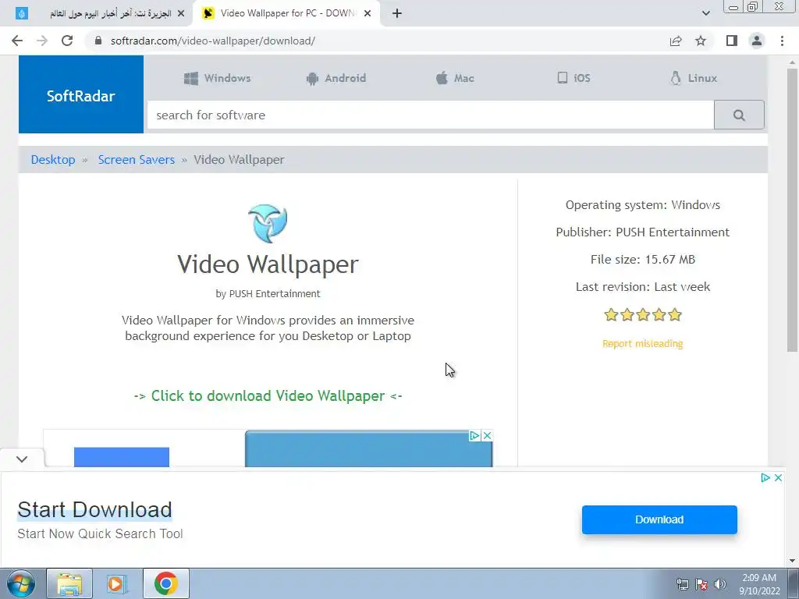
Task: Click the star rating row
Action: pos(643,315)
